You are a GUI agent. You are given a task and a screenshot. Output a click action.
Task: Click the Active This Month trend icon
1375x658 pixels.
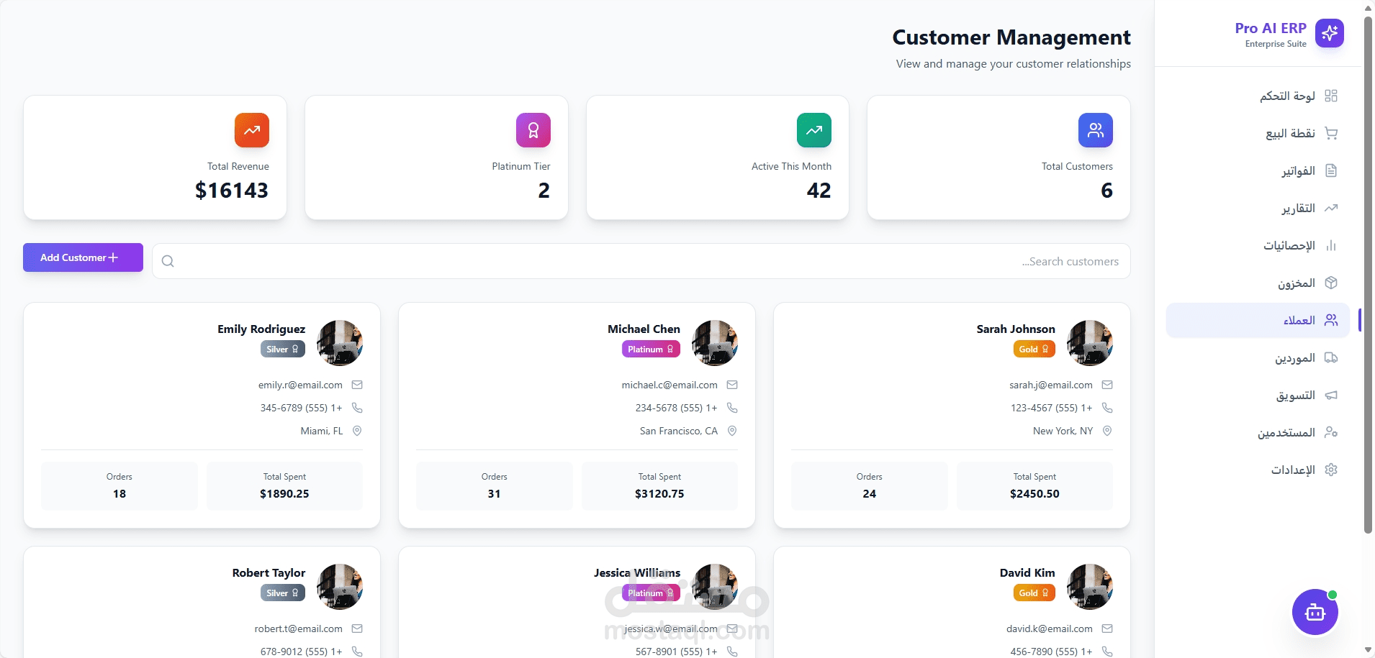point(813,130)
